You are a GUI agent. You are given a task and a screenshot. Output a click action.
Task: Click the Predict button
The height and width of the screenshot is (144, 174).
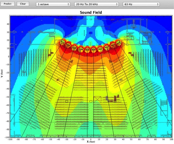pyautogui.click(x=8, y=4)
